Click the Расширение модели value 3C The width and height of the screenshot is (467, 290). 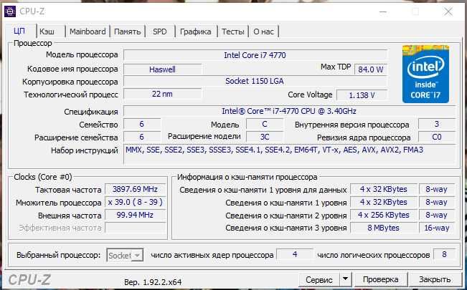[x=265, y=137]
